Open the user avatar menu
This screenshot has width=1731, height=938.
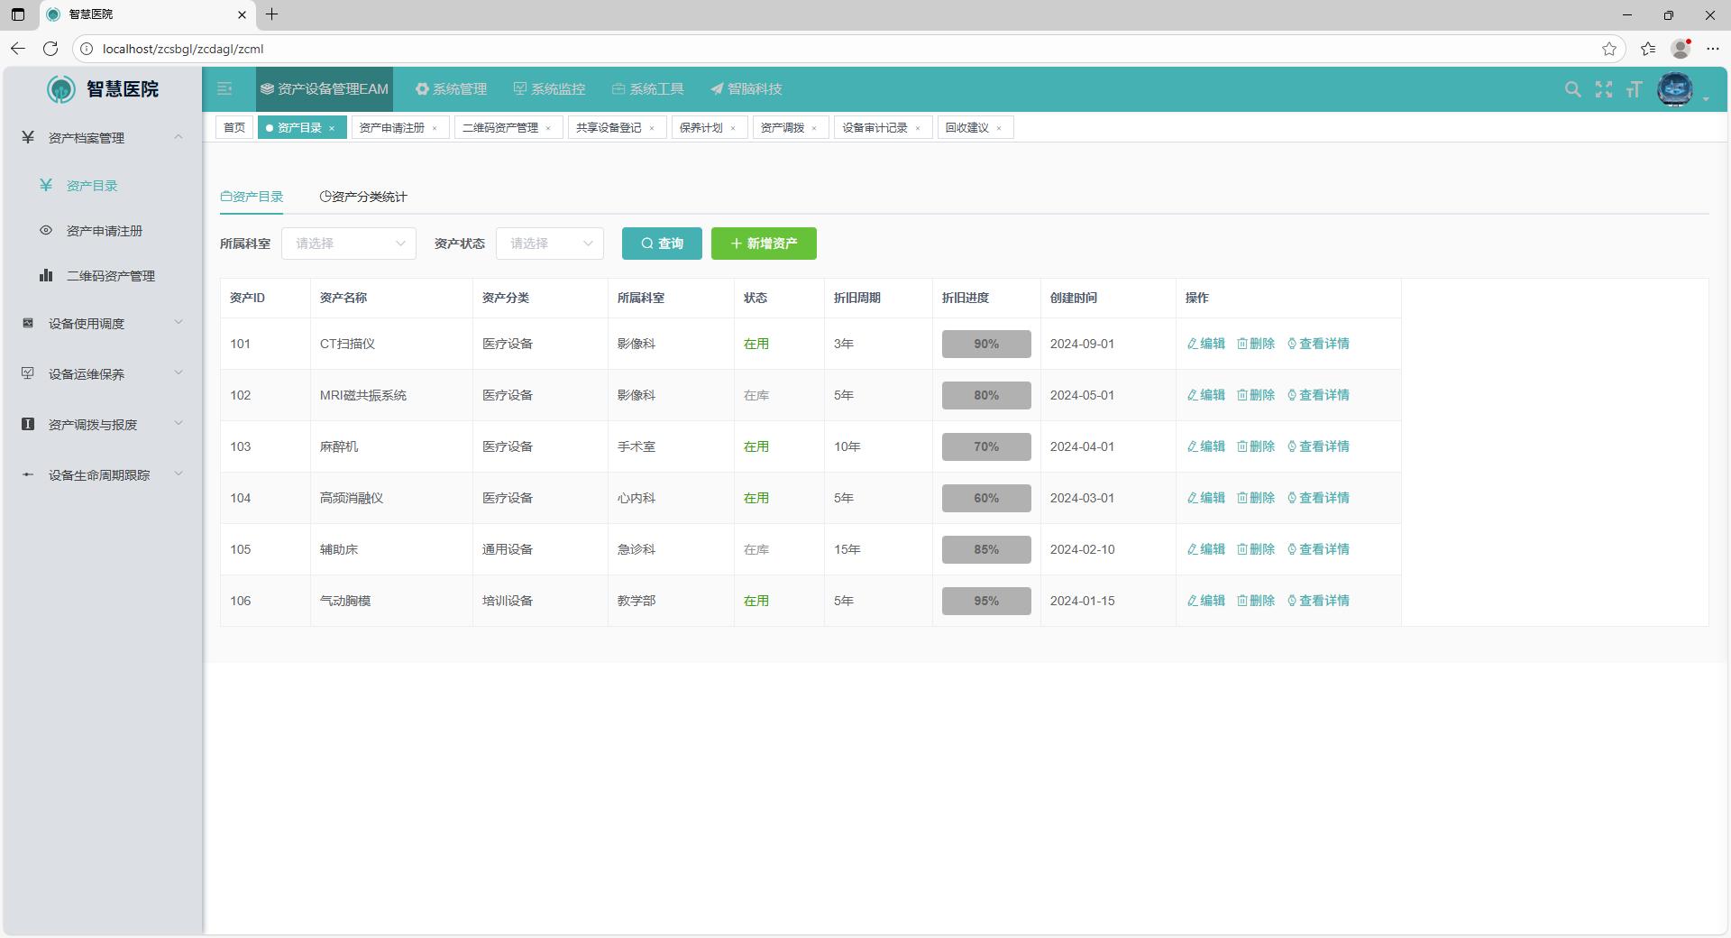tap(1676, 89)
